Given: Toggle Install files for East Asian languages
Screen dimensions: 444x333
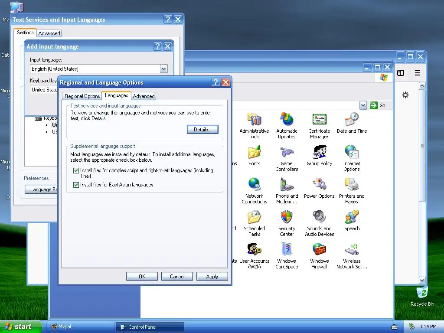Looking at the screenshot, I should coord(76,185).
